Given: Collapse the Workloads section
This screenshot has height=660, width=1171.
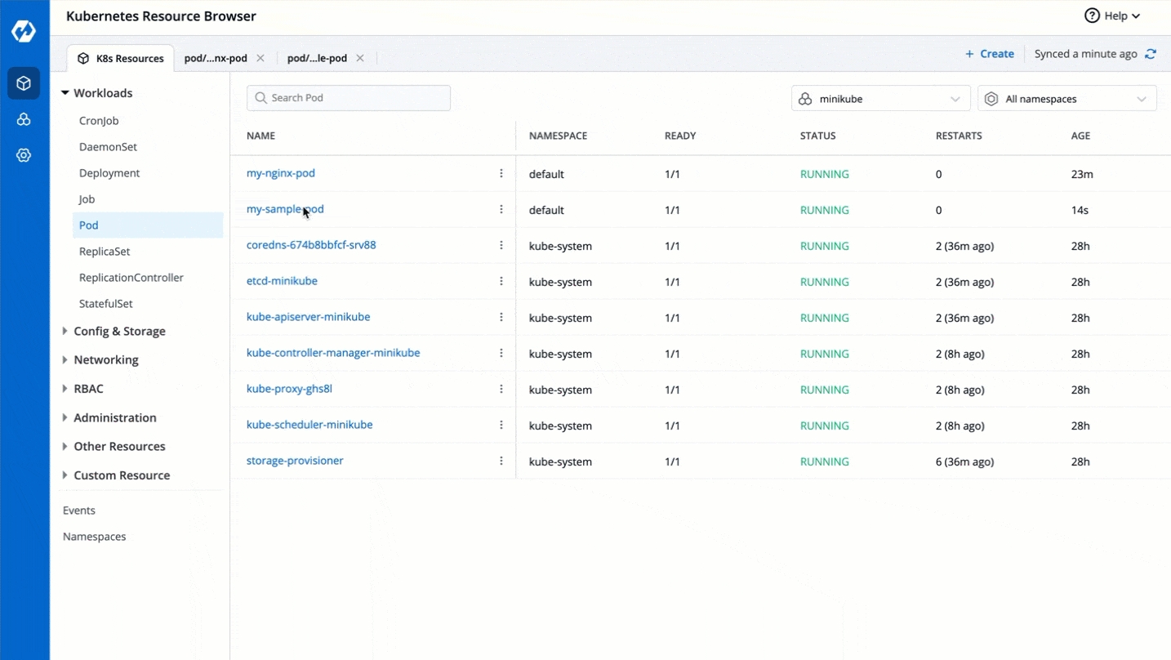Looking at the screenshot, I should tap(65, 93).
